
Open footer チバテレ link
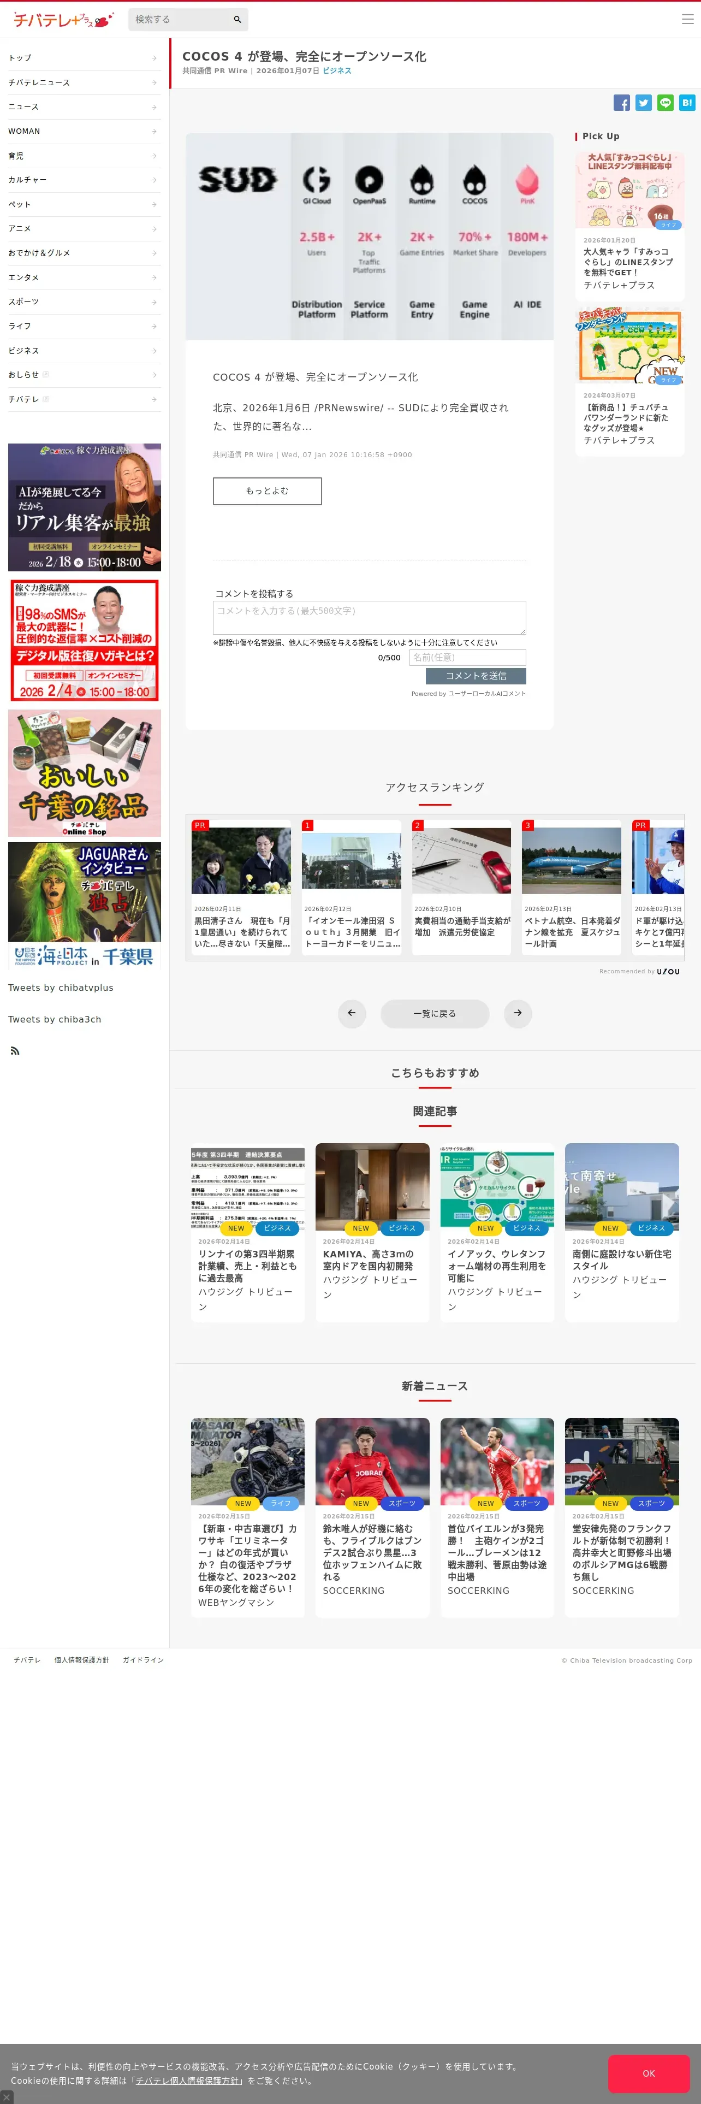click(27, 1660)
